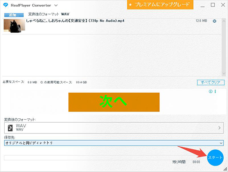Click the file list scroll down arrow
The height and width of the screenshot is (172, 228).
[224, 73]
